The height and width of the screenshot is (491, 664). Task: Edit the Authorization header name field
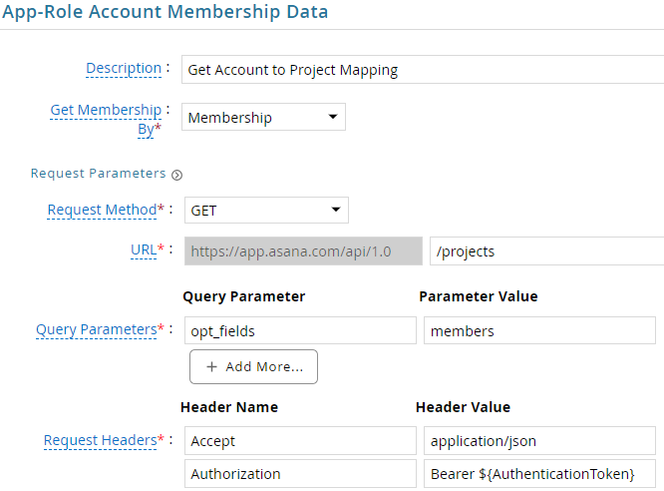click(x=300, y=474)
